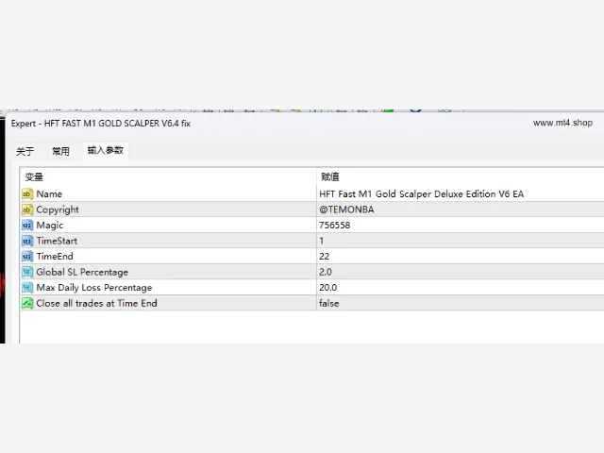Click the Copyright row string icon
The width and height of the screenshot is (604, 453).
click(27, 210)
